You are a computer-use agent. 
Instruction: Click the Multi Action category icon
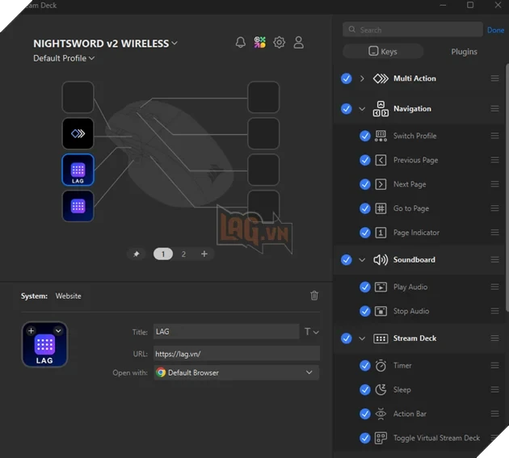point(381,78)
